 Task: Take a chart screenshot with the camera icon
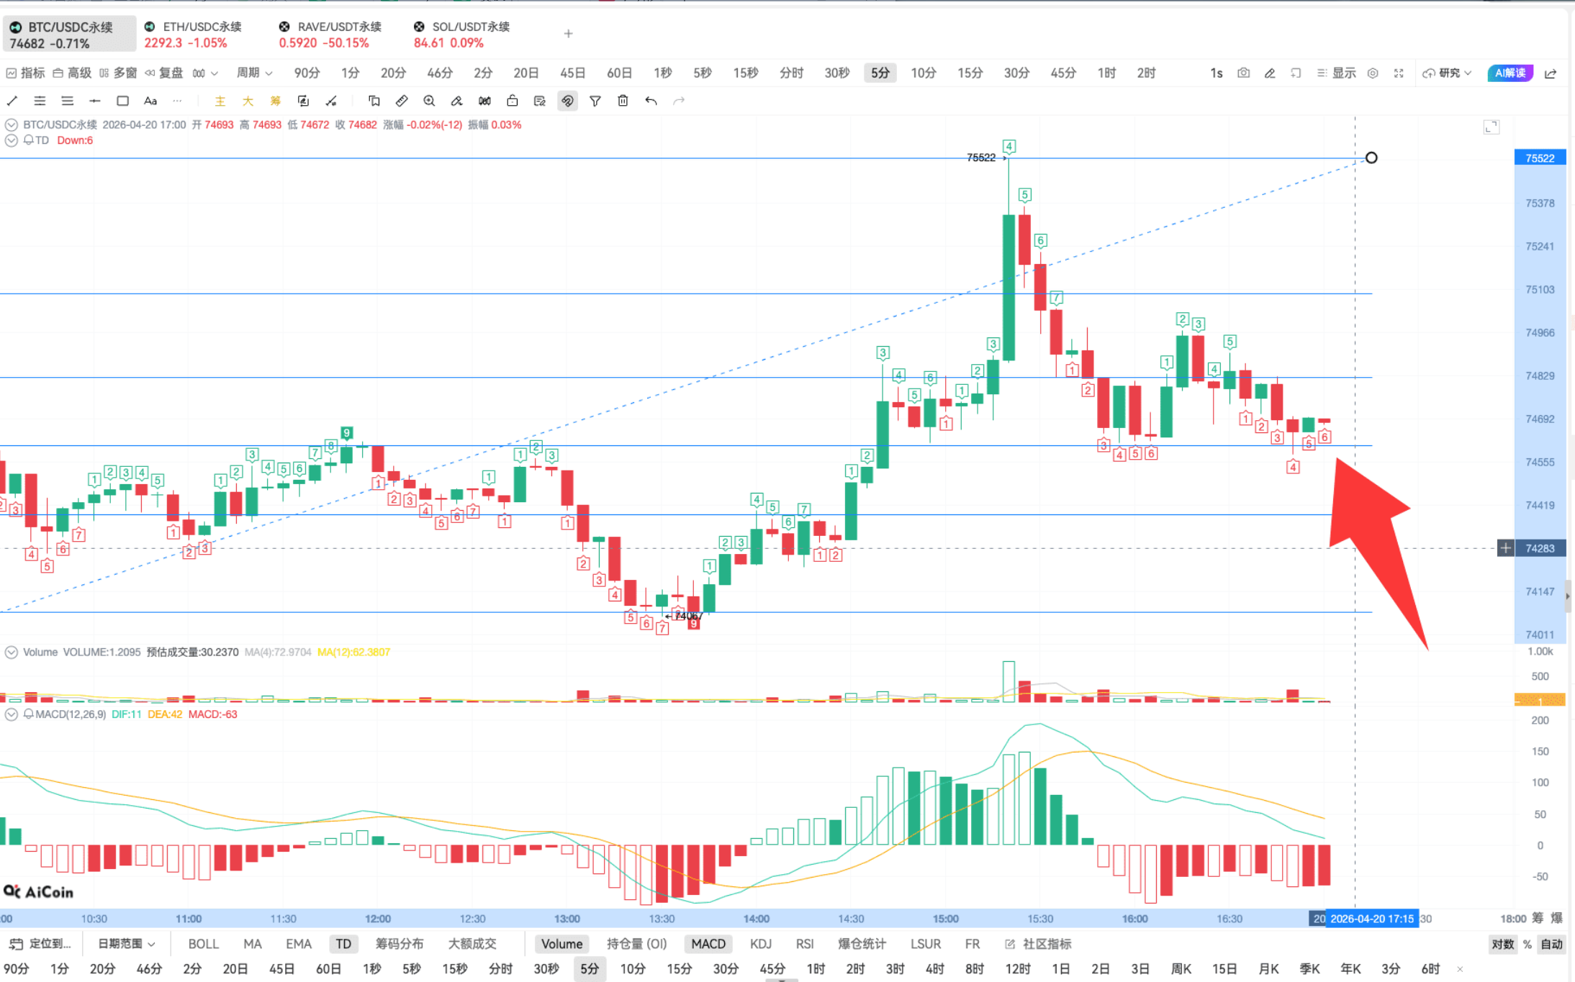pyautogui.click(x=1243, y=73)
